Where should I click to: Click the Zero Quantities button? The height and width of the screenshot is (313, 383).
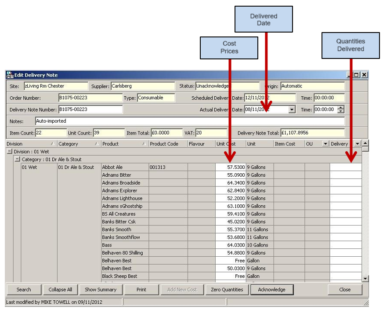[227, 290]
